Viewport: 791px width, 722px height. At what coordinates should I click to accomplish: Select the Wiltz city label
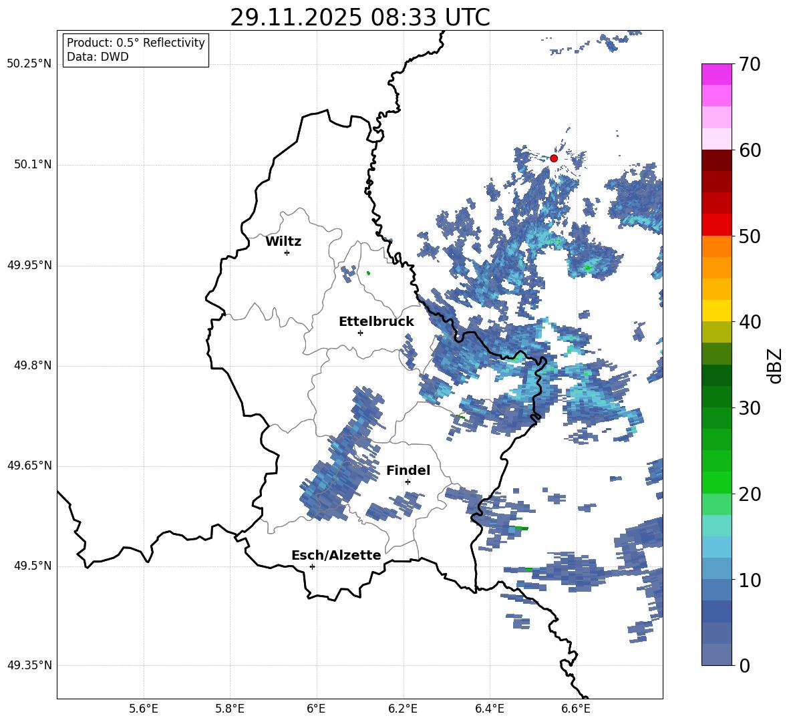tap(283, 242)
